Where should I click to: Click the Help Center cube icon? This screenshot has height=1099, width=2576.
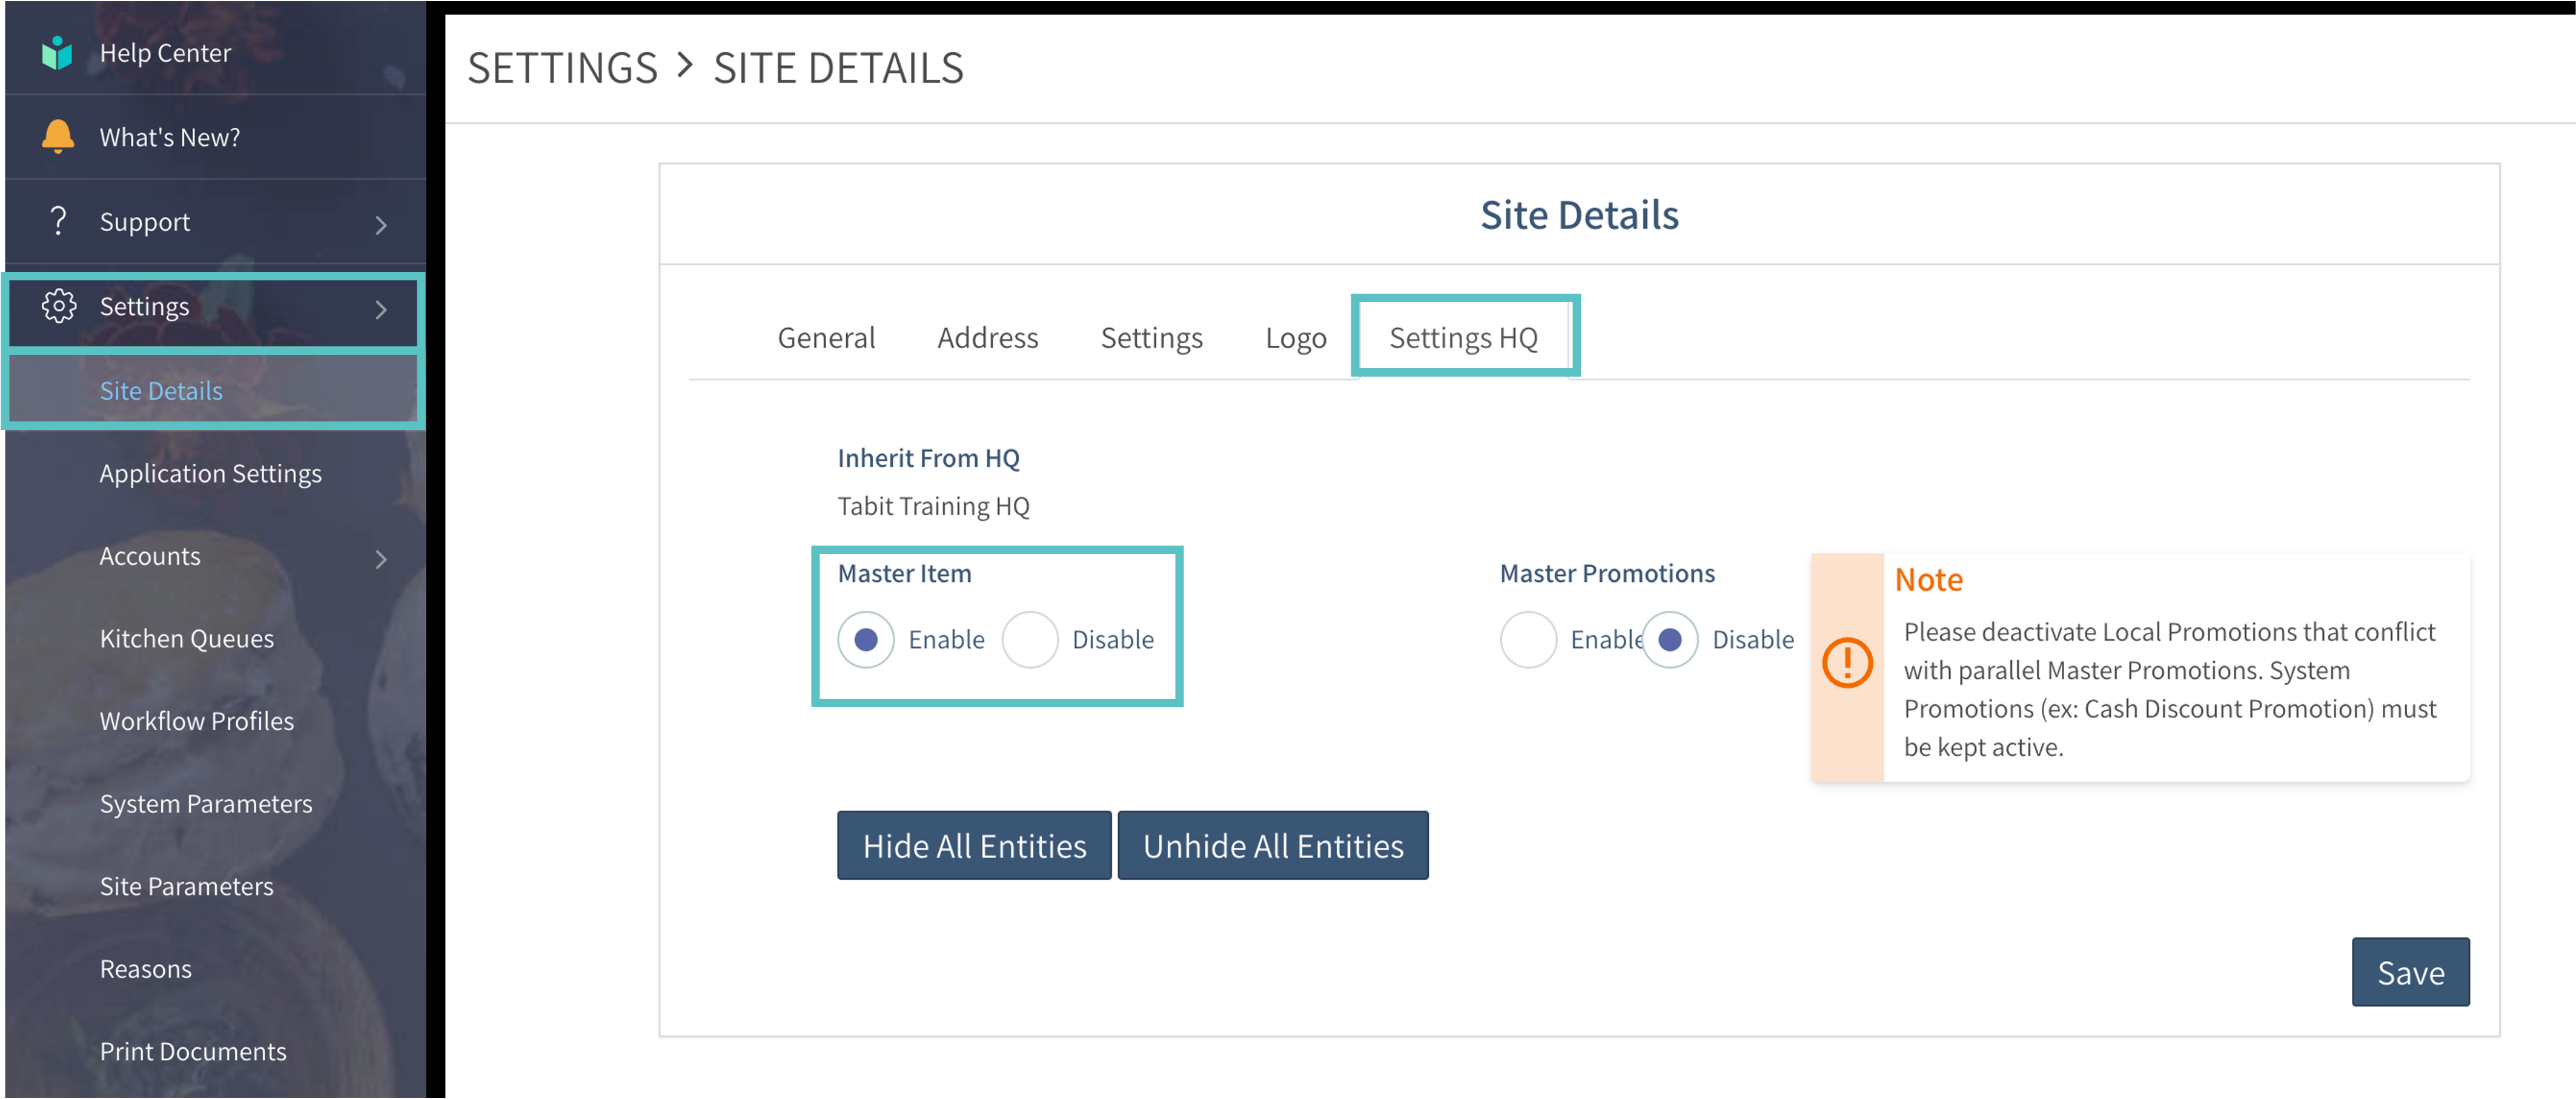58,53
